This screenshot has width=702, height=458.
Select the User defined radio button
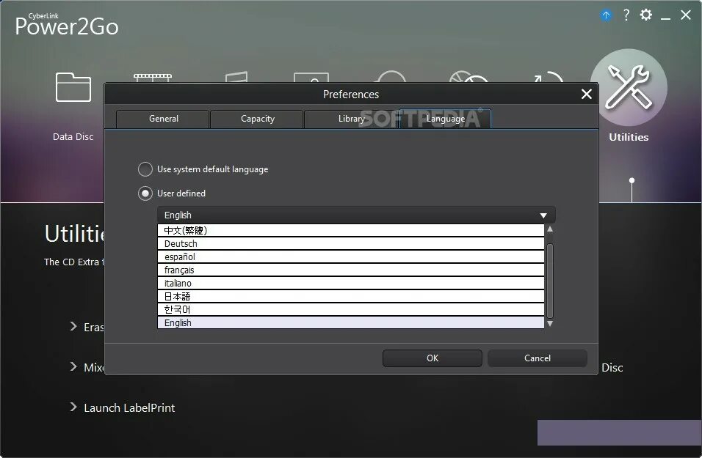tap(145, 193)
